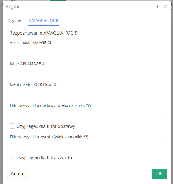The image size is (173, 184).
Task: Click the 'Użyj regex dla filtra dostawy' label text
Action: (46, 126)
